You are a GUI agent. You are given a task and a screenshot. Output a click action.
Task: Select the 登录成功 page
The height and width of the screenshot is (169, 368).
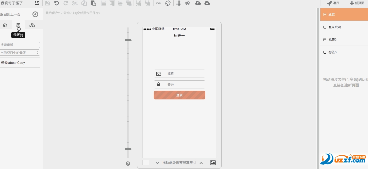click(x=344, y=27)
